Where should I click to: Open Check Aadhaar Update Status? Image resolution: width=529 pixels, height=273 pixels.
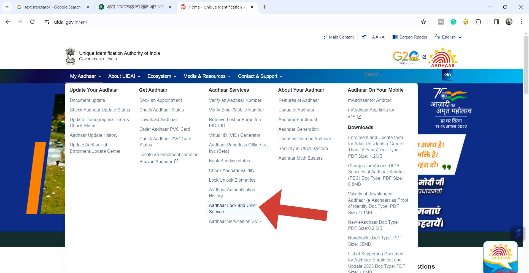pos(100,110)
